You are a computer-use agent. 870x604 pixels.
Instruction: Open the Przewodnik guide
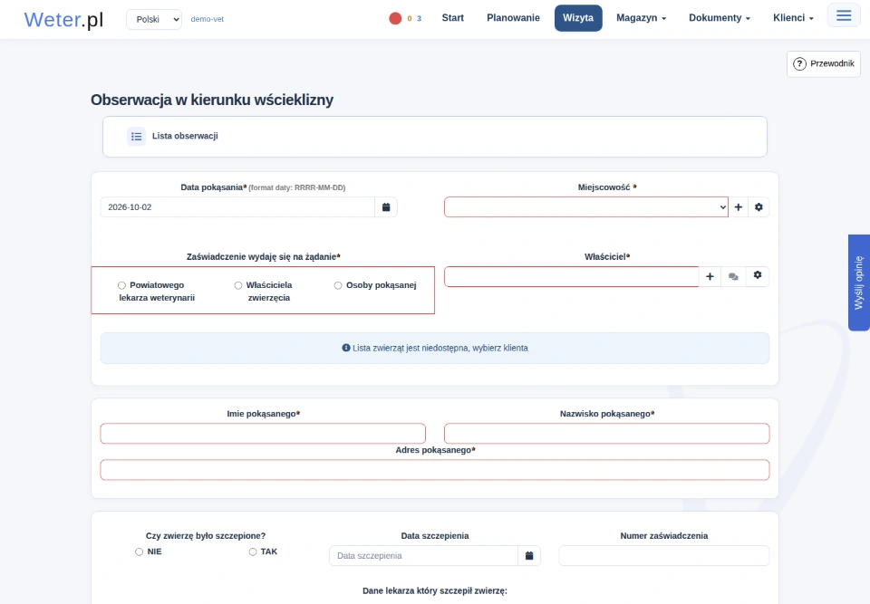[x=824, y=63]
